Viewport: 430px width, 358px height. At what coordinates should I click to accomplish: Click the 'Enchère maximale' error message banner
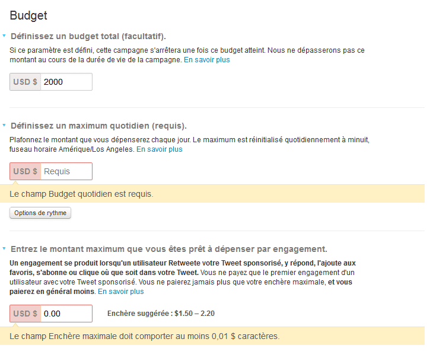212,336
